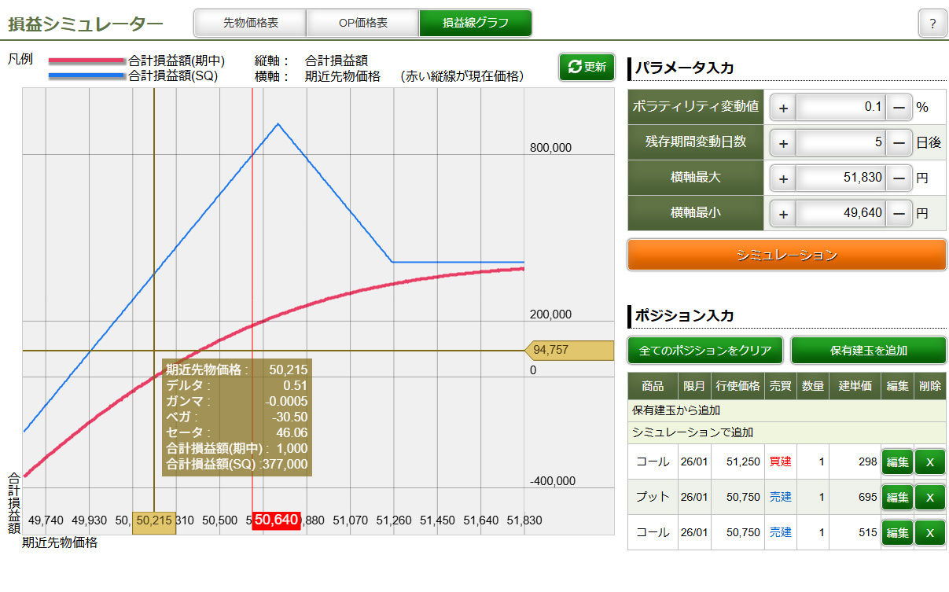
Task: Edit the 51,250 call position with 編集
Action: click(897, 461)
